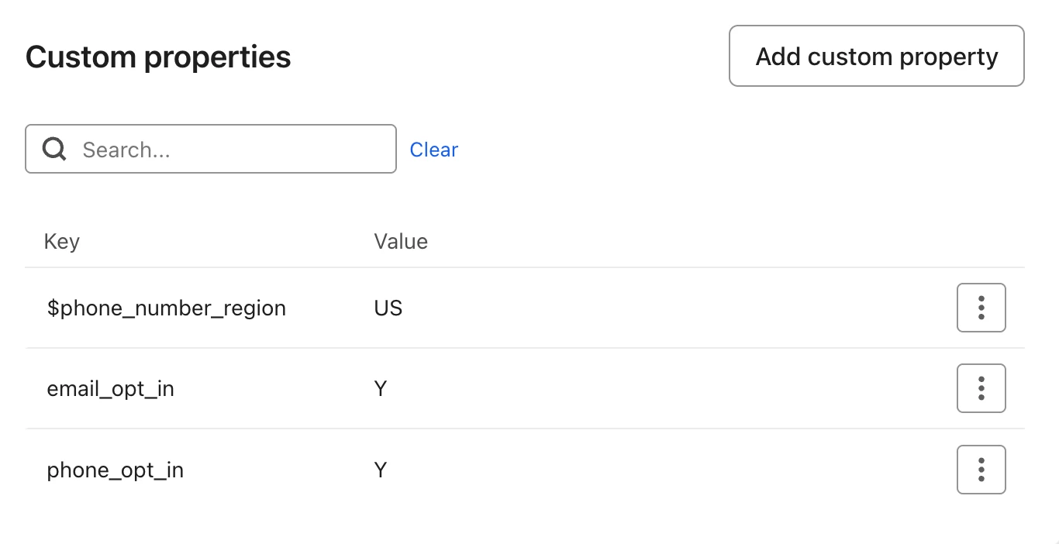1059x544 pixels.
Task: Click the US value cell
Action: 388,308
